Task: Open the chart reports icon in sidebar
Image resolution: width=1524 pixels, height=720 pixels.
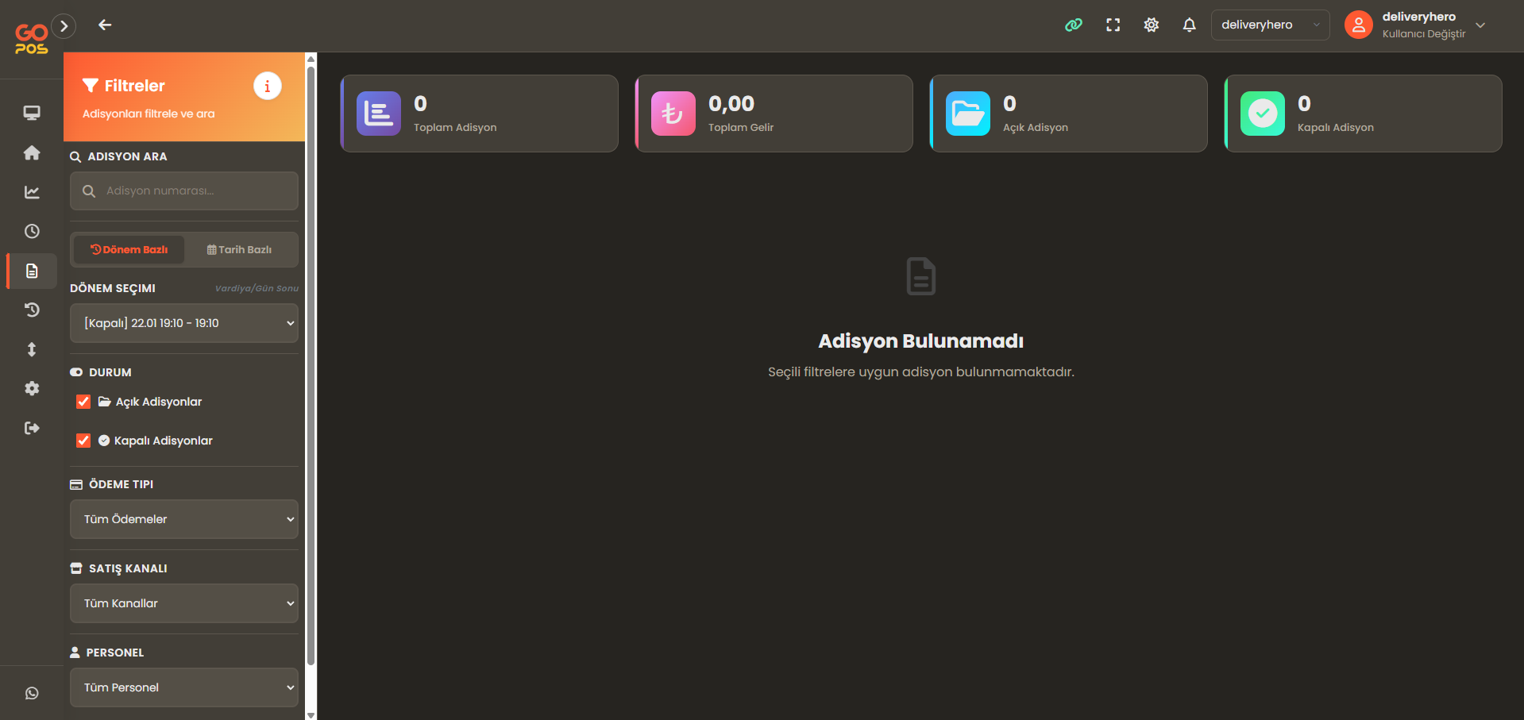Action: coord(32,192)
